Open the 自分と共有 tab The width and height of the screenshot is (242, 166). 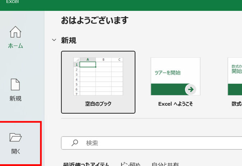click(165, 164)
